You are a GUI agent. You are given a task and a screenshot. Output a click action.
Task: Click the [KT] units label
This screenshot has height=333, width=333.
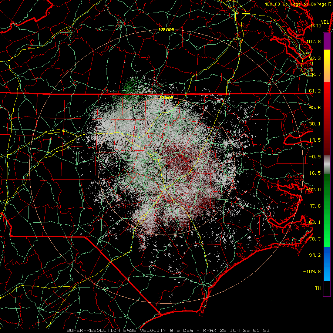point(316,26)
